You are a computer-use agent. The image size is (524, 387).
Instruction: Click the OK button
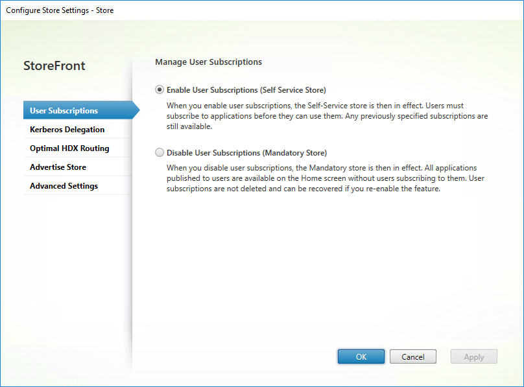361,357
